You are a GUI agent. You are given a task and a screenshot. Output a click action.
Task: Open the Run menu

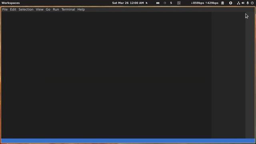(56, 10)
